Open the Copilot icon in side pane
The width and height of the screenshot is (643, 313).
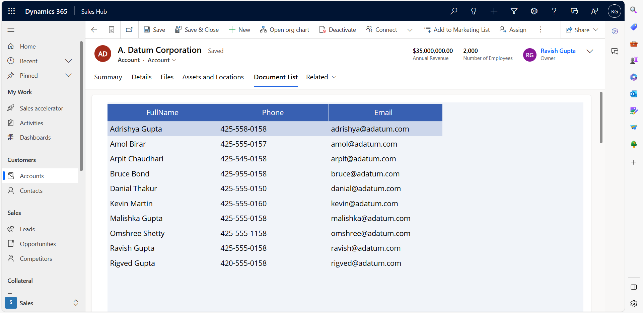click(615, 31)
